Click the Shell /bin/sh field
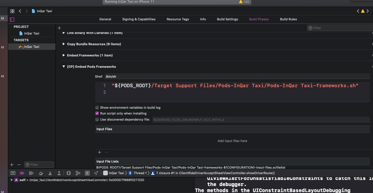 (x=237, y=77)
